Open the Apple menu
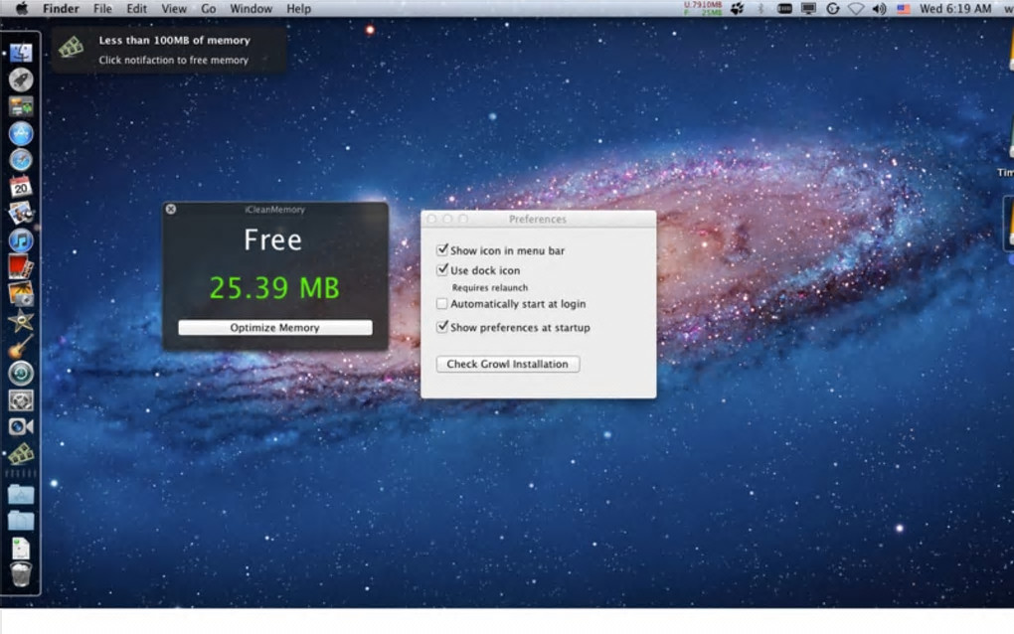 tap(21, 8)
